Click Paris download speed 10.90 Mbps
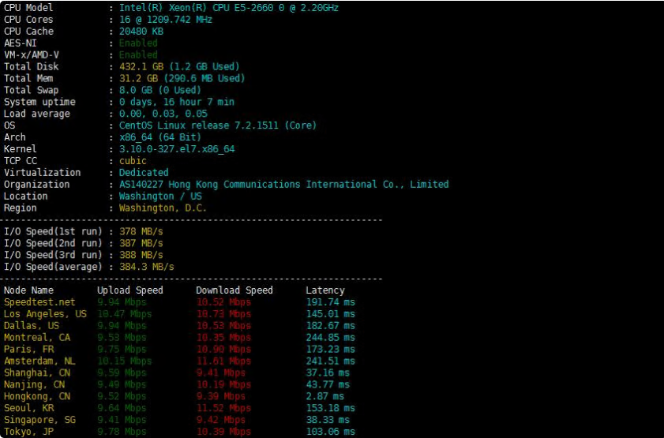Viewport: 664px width, 438px height. tap(223, 350)
